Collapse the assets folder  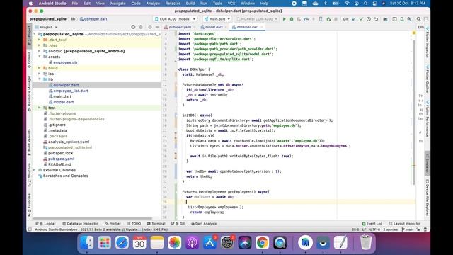pos(40,57)
